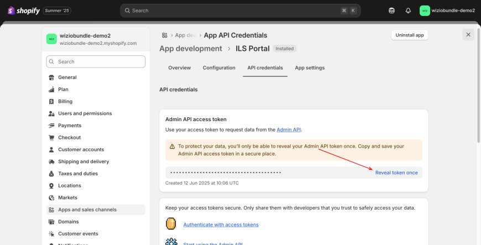Click the Customer accounts person icon
481x245 pixels.
tap(51, 149)
